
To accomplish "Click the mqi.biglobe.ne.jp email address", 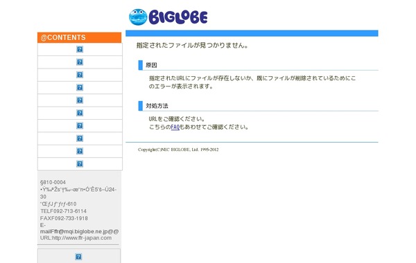I will coord(79,231).
